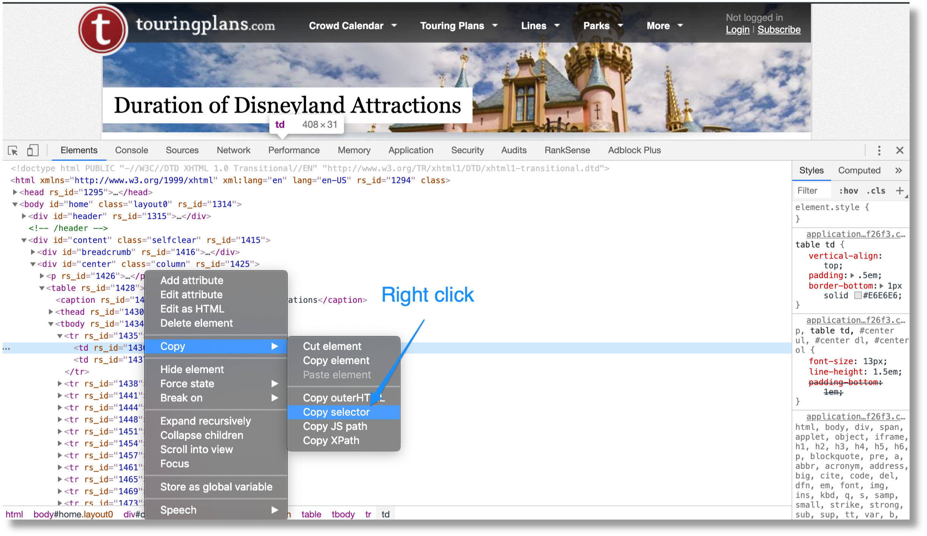Image resolution: width=927 pixels, height=536 pixels.
Task: Expand the padding shorthand triangle
Action: [x=852, y=276]
